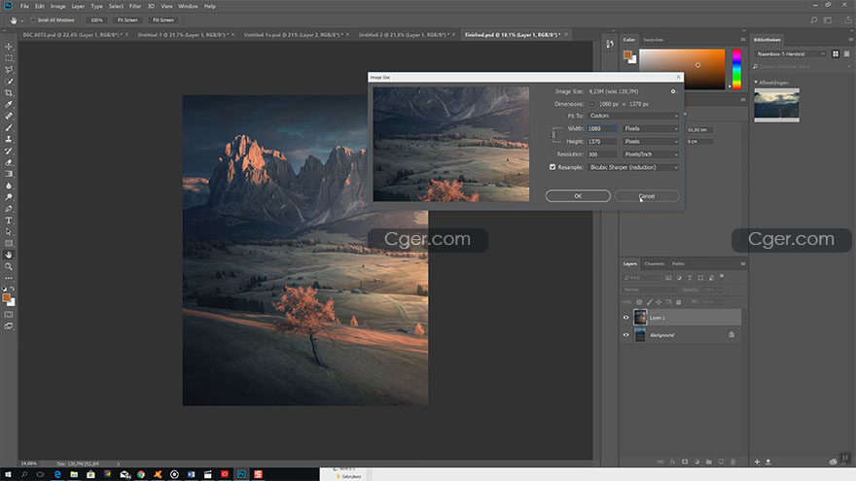Select the Crop tool
This screenshot has width=856, height=481.
[x=9, y=93]
